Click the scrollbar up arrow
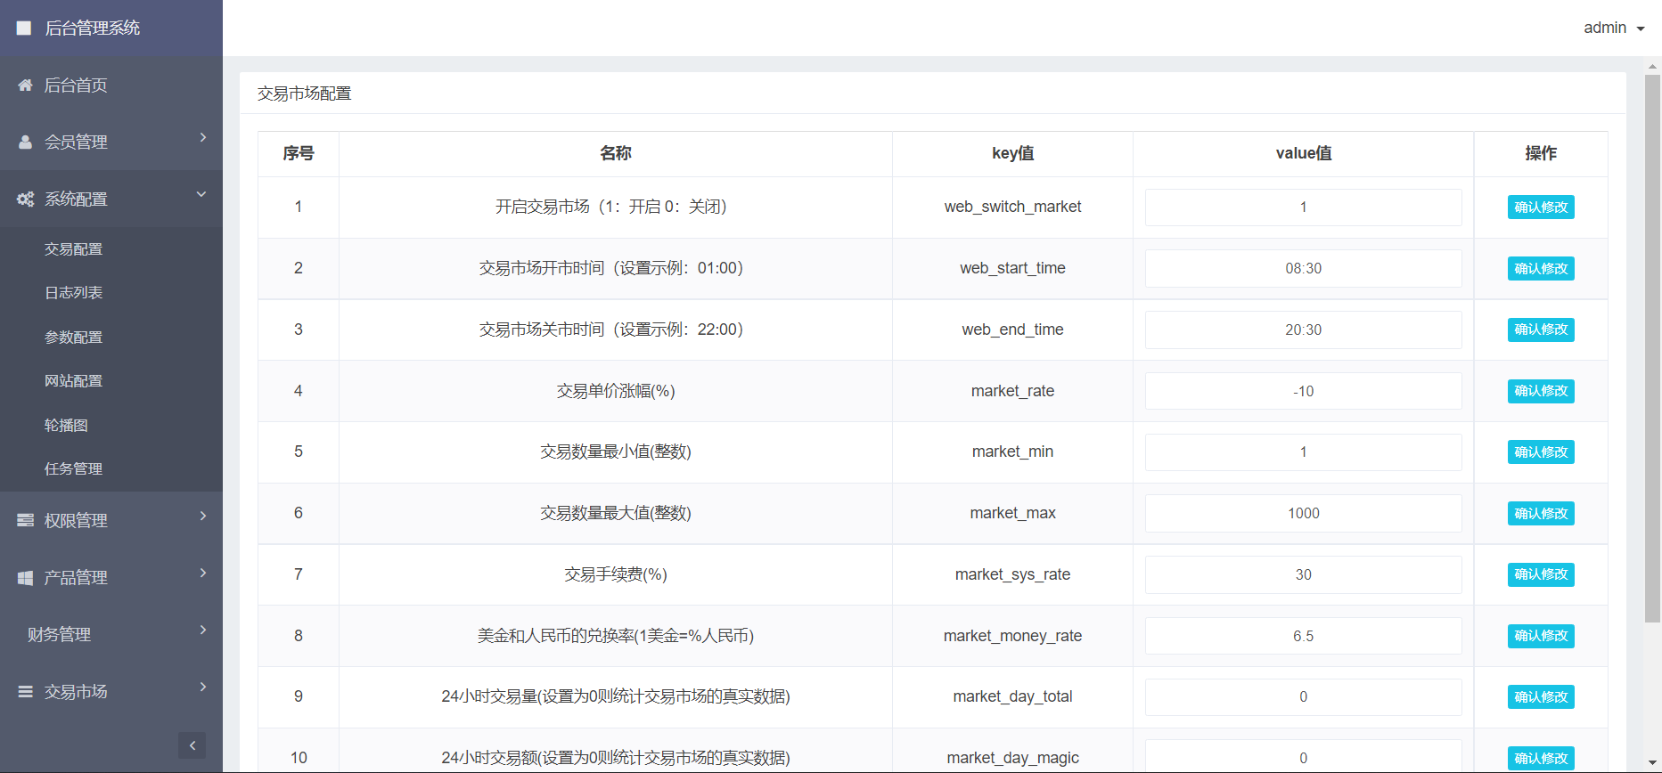 [1652, 65]
